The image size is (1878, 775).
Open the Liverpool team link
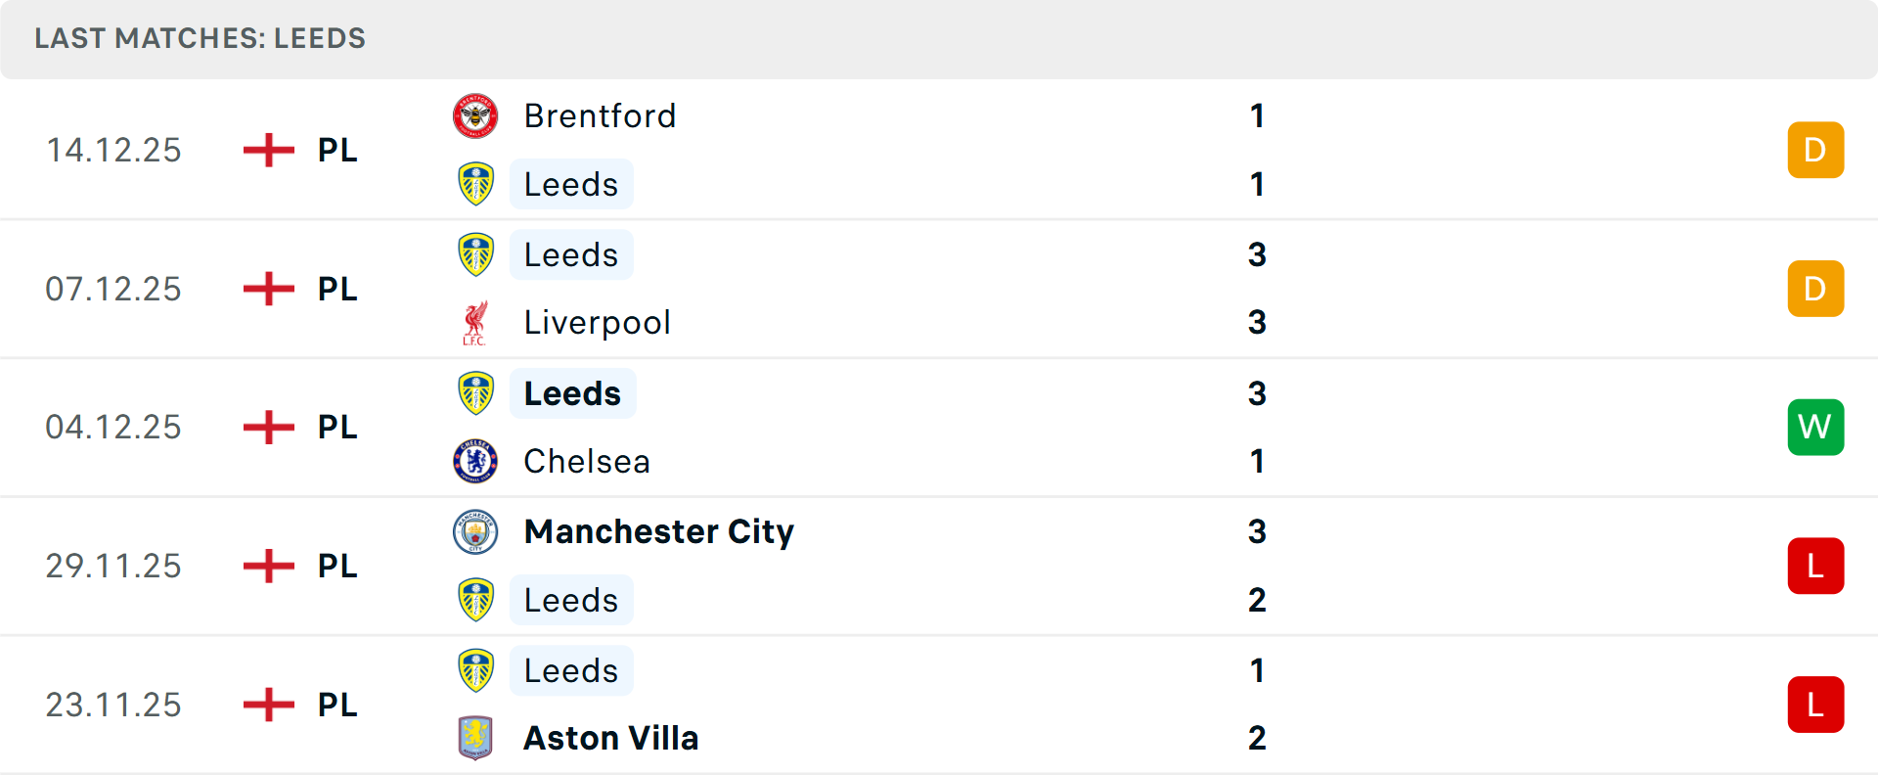597,323
